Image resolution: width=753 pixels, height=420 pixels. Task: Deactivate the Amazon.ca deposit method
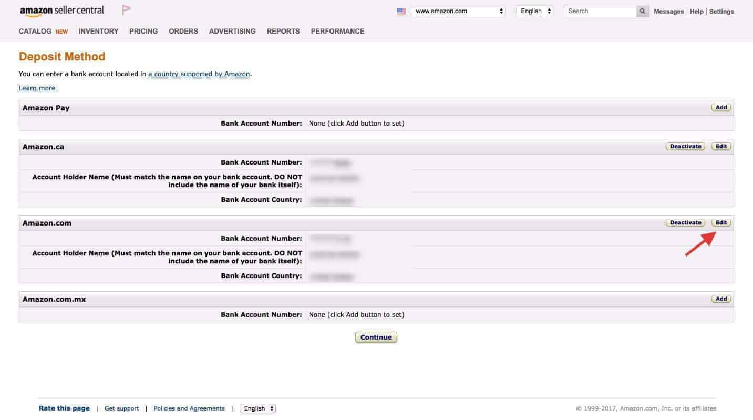coord(685,146)
